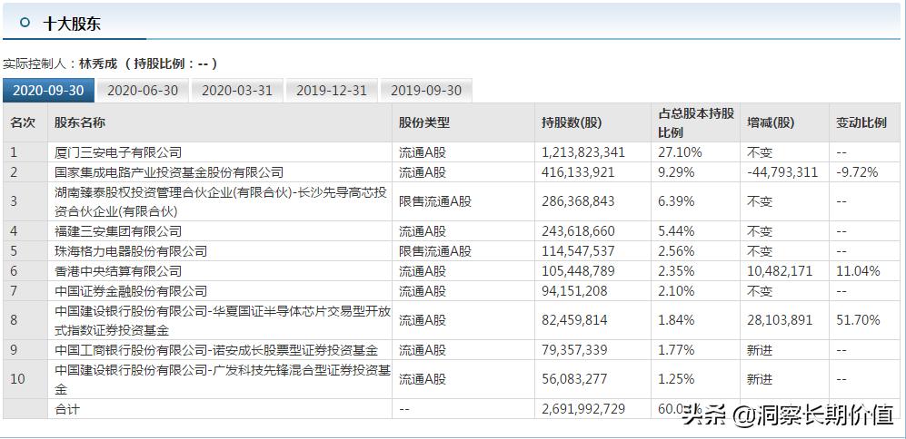Click total shares 2,691,992,729
Screen dimensions: 906x439
(583, 409)
